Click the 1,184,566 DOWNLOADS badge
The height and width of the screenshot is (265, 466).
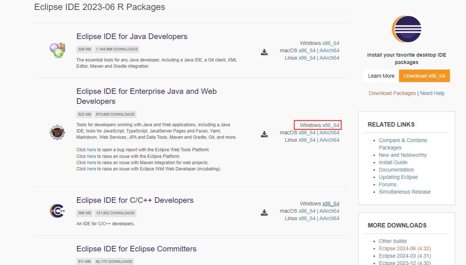117,49
